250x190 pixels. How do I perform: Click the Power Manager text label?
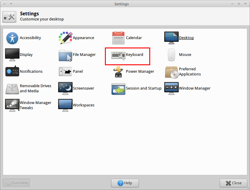coord(140,72)
